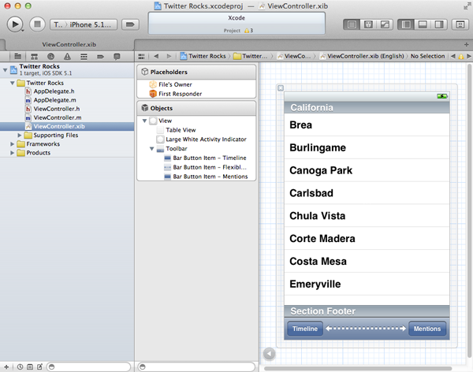This screenshot has height=372, width=473.
Task: Toggle the Navigator pane visibility
Action: 406,24
